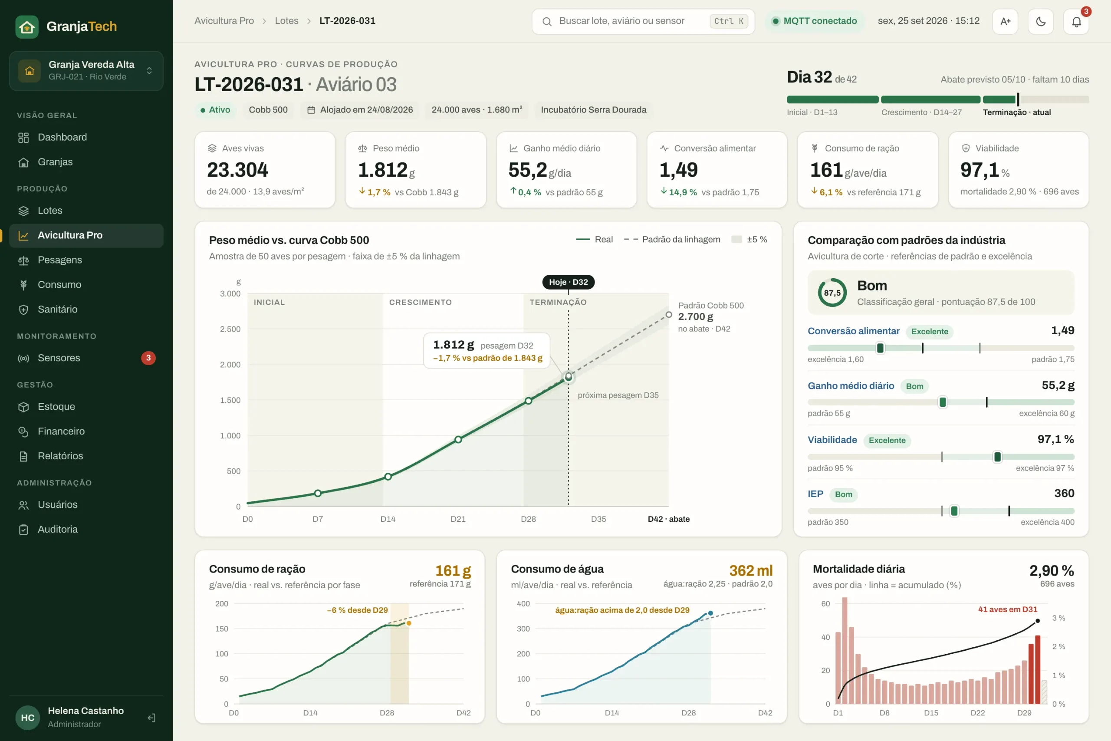Viewport: 1111px width, 741px height.
Task: Click D28 weighing point on weight curve
Action: pos(529,401)
